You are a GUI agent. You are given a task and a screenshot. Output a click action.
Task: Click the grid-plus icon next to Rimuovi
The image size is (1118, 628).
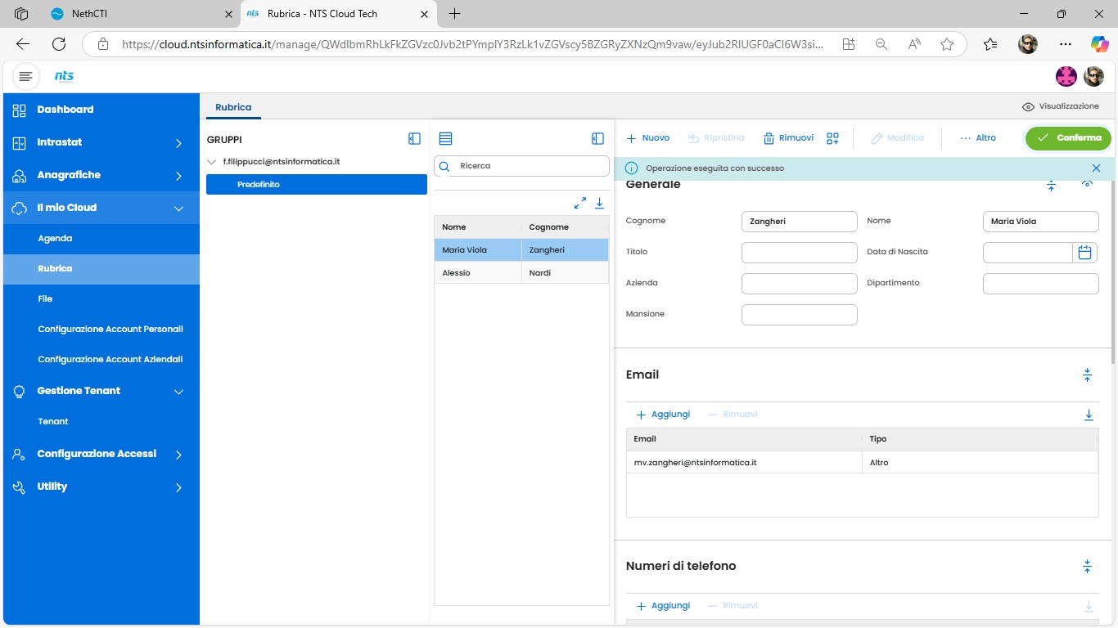tap(832, 138)
